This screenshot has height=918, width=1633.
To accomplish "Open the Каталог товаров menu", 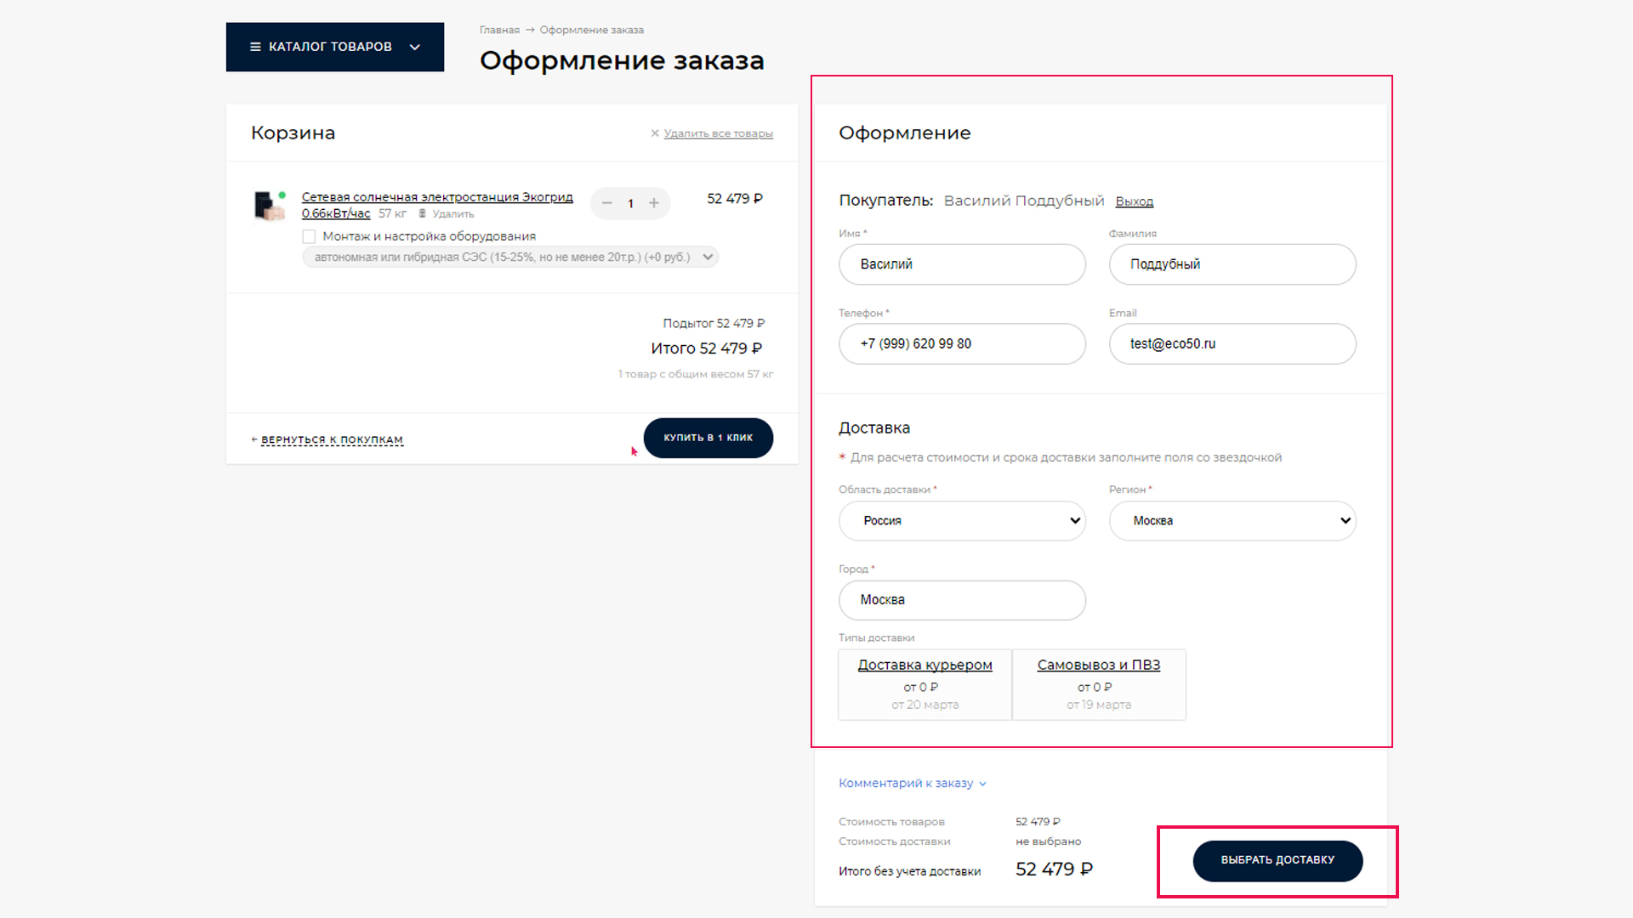I will pyautogui.click(x=335, y=47).
